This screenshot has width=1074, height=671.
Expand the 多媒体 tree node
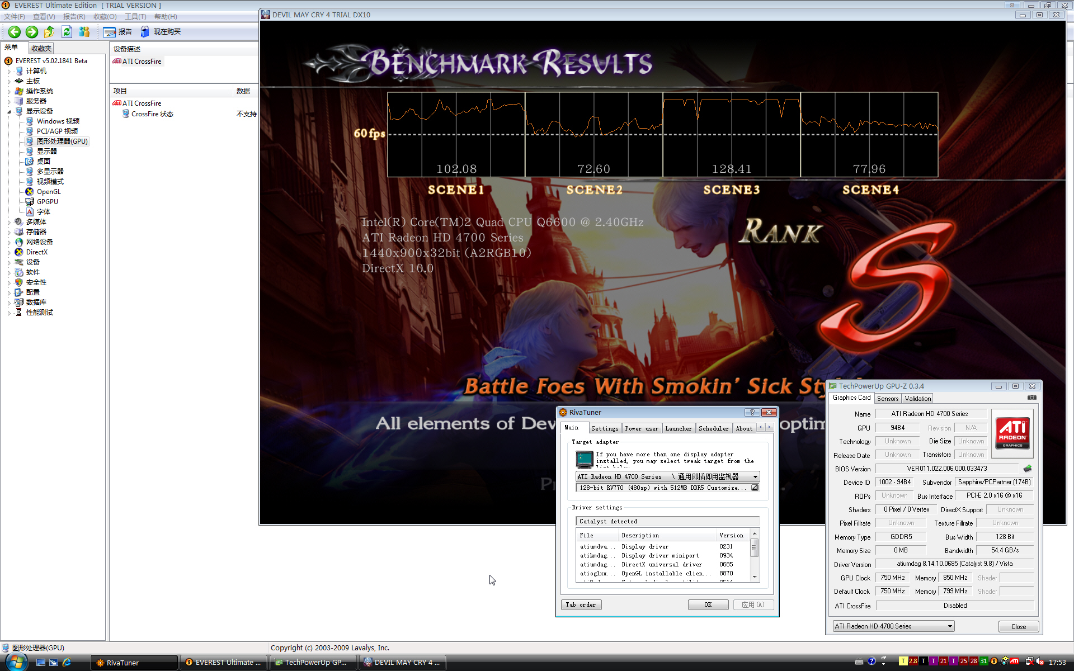9,223
